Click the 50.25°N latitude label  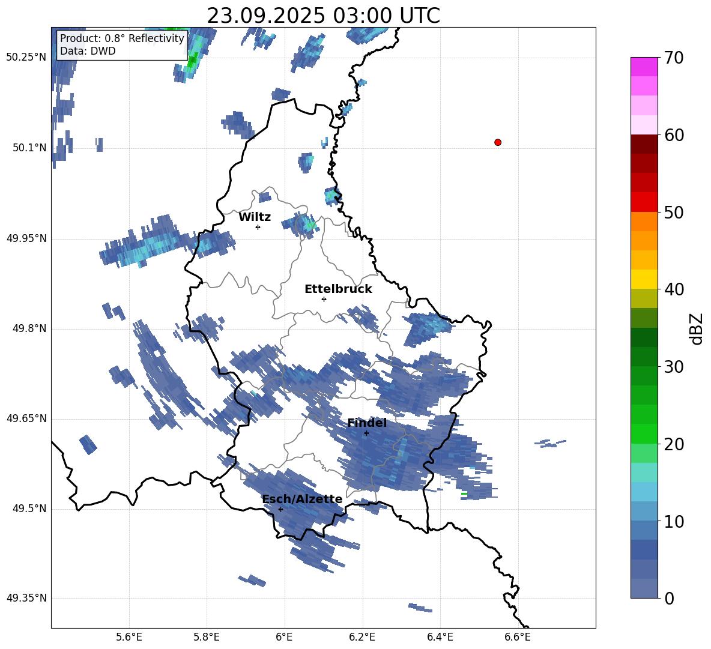[26, 58]
